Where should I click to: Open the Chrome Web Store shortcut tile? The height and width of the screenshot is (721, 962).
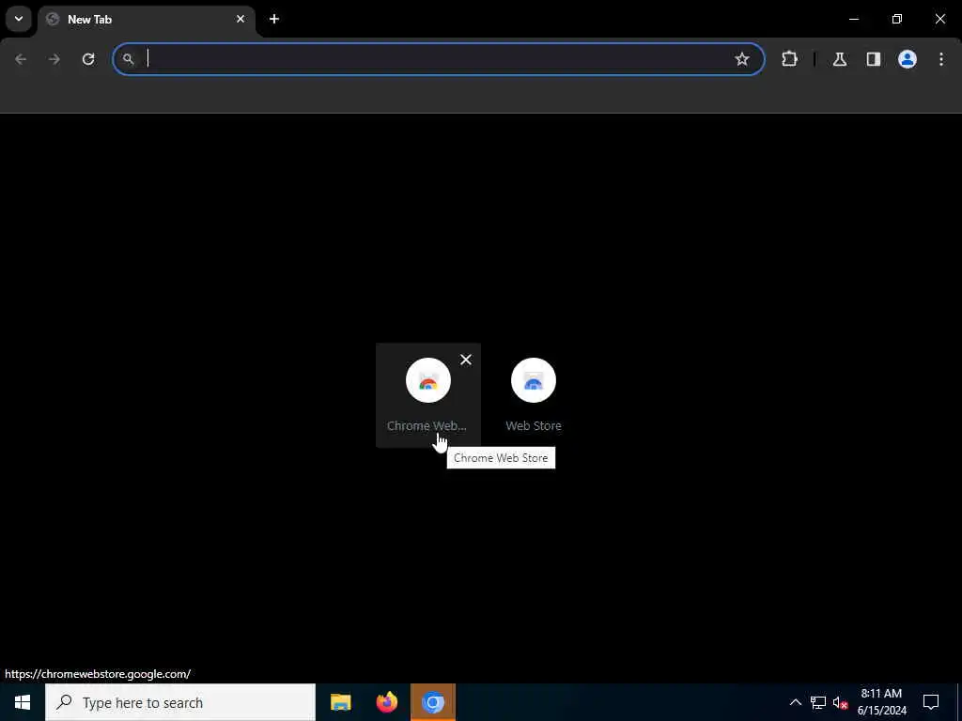[x=427, y=395]
